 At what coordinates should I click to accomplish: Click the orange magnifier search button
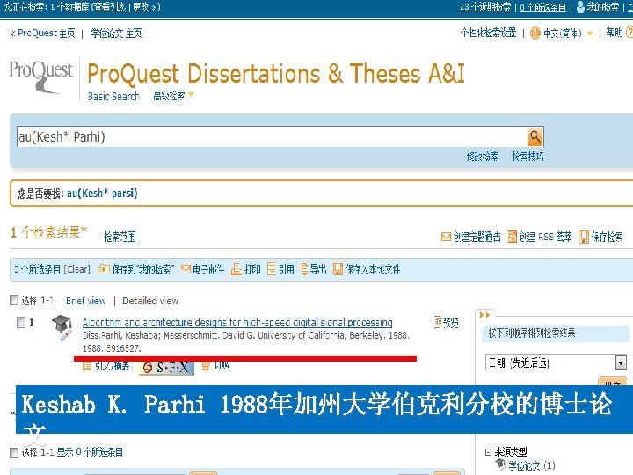coord(535,136)
